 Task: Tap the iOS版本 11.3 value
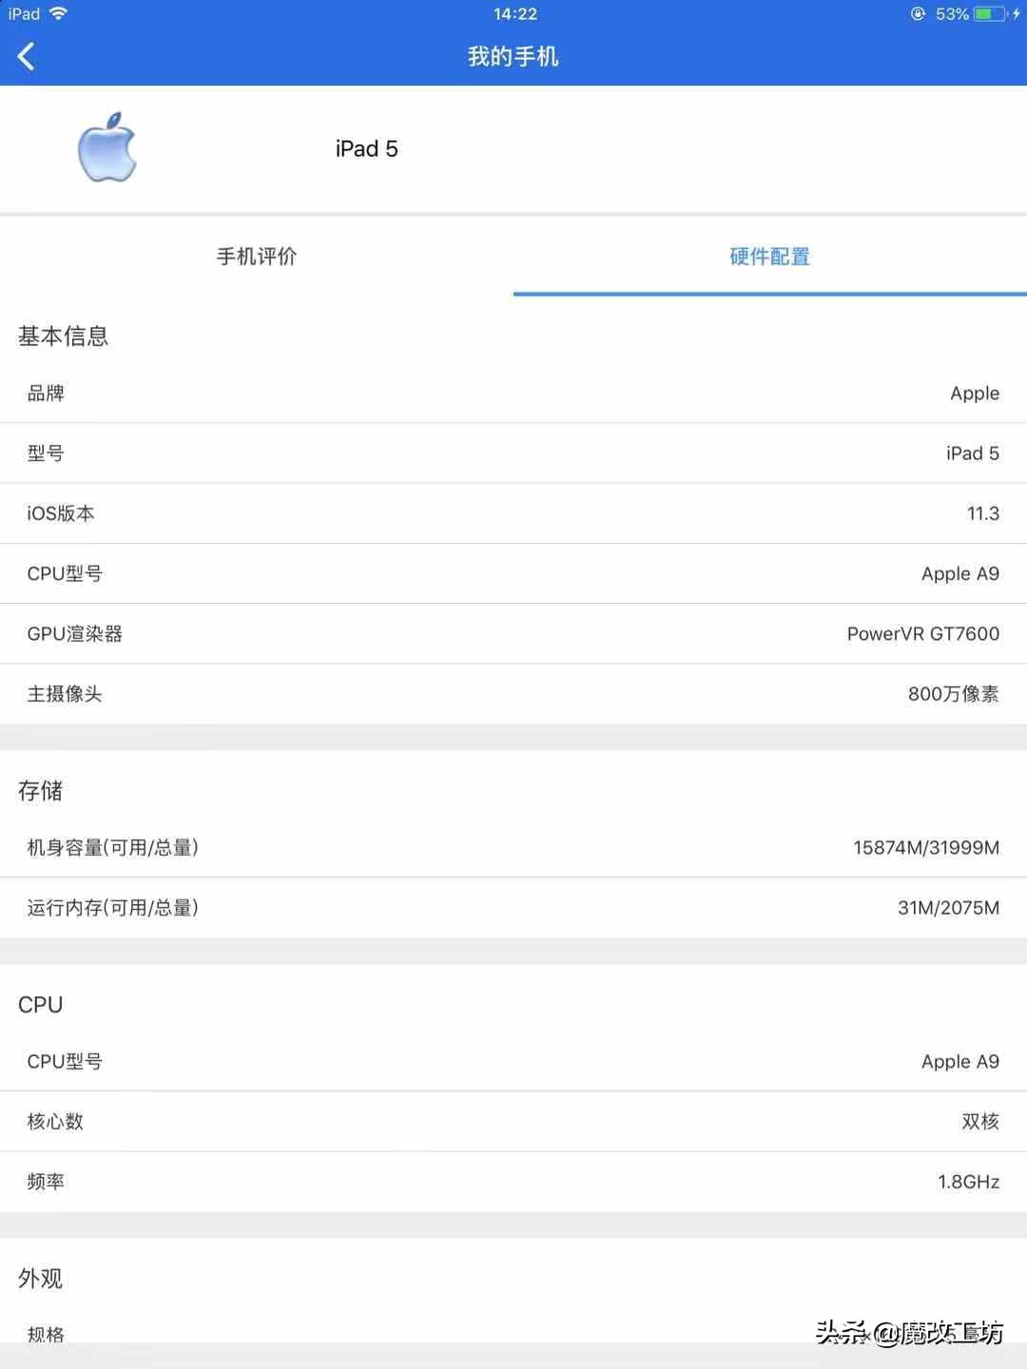tap(986, 513)
